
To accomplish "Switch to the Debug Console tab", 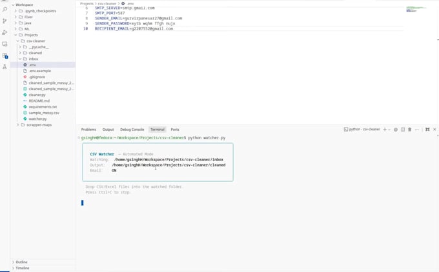I will point(132,130).
